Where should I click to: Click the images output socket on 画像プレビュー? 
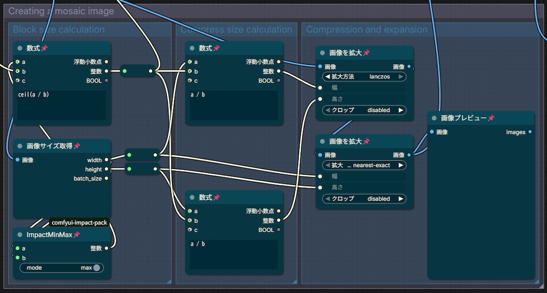coord(530,132)
